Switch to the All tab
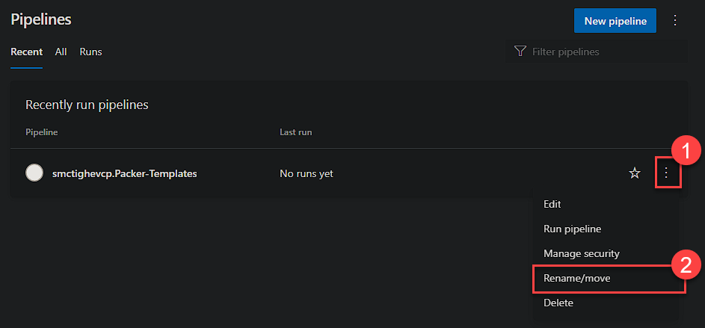Image resolution: width=705 pixels, height=328 pixels. pos(61,52)
